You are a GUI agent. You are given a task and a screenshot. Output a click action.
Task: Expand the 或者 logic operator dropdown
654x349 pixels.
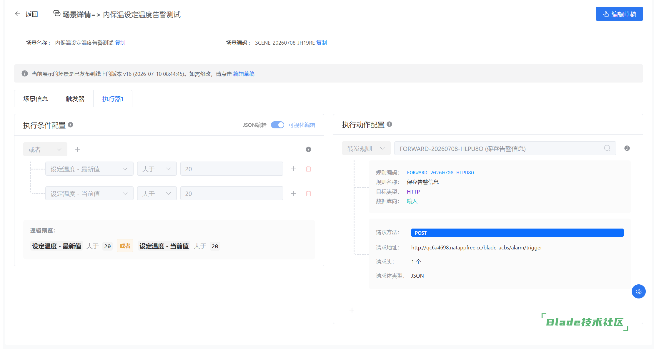[x=45, y=150]
